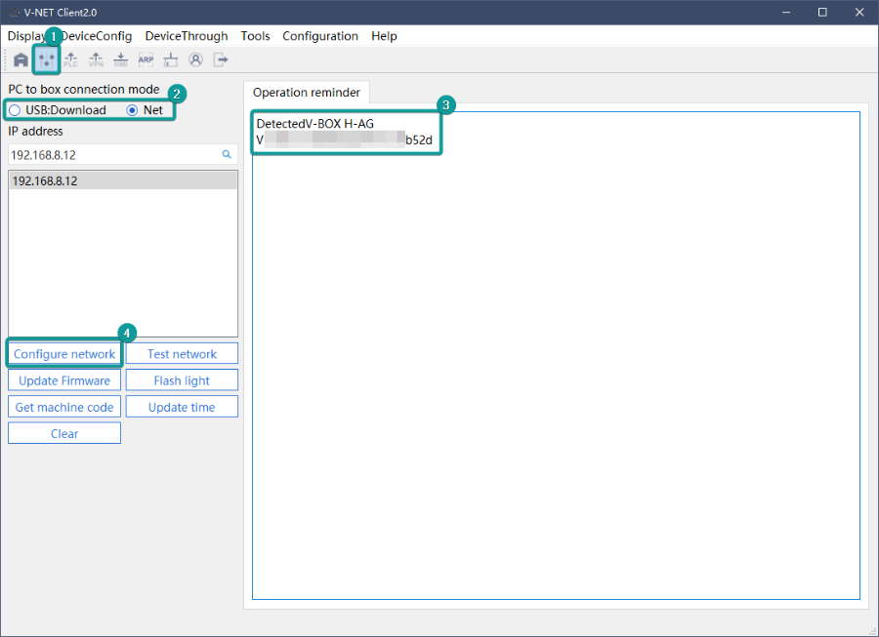The width and height of the screenshot is (879, 637).
Task: Click the toolbar icon right of ARP
Action: pyautogui.click(x=170, y=60)
